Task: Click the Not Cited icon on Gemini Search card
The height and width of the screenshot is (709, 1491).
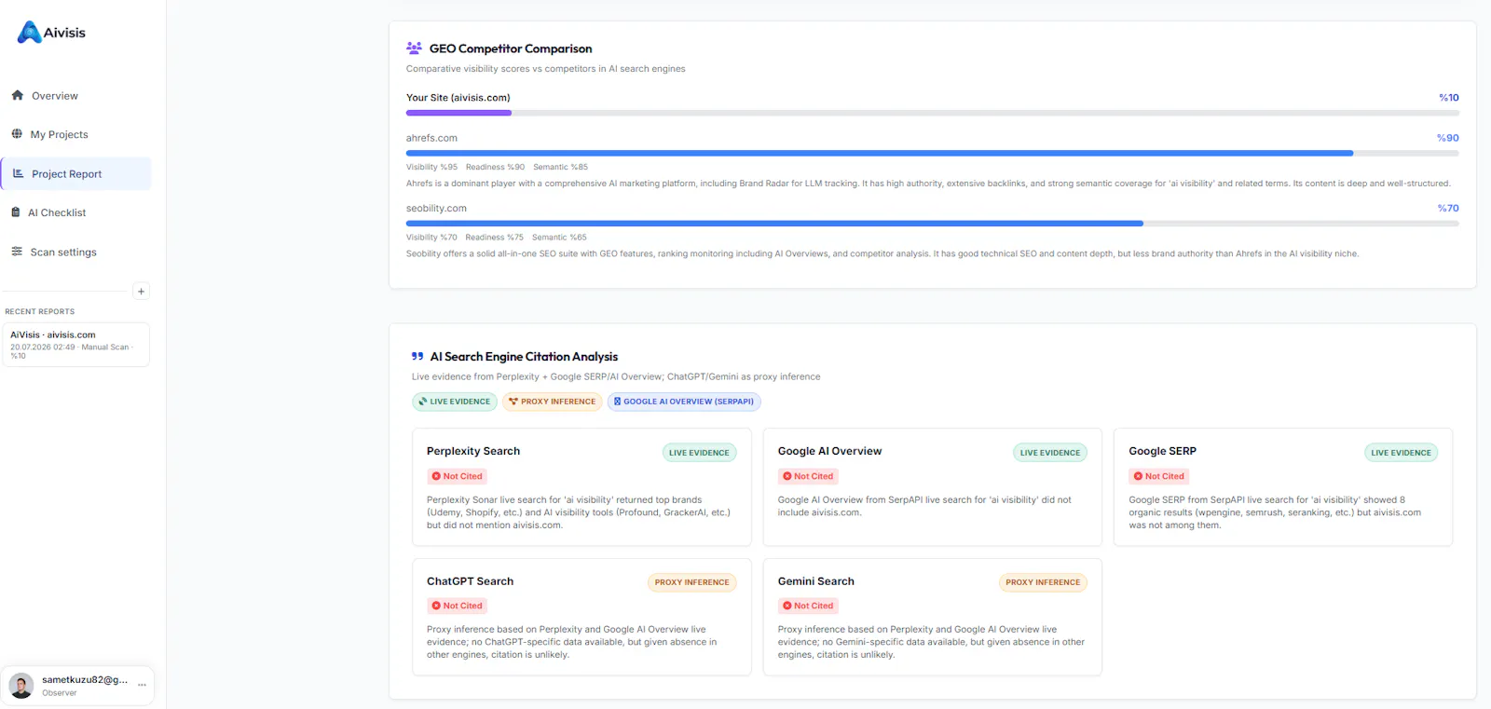Action: 787,606
